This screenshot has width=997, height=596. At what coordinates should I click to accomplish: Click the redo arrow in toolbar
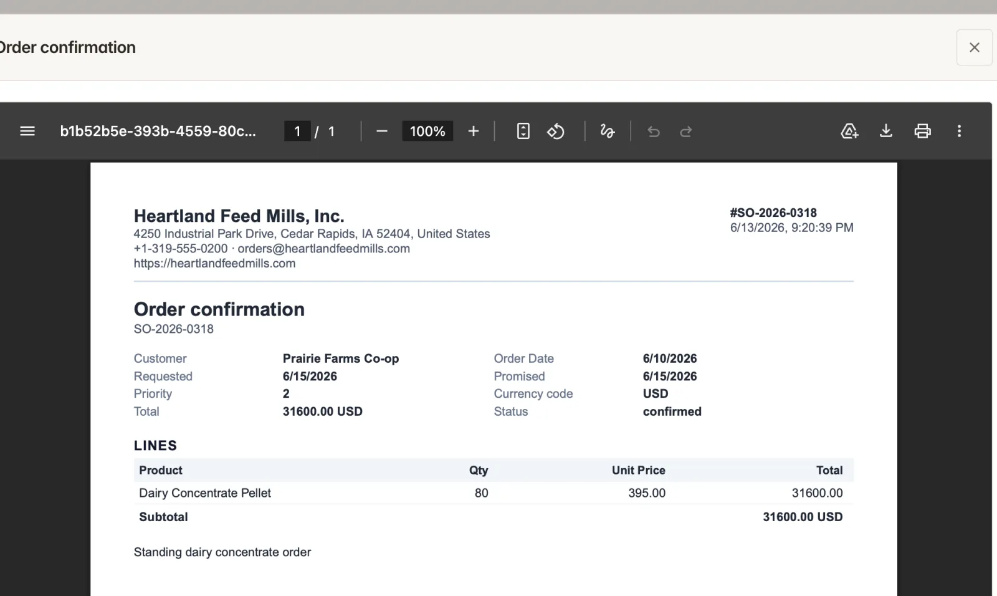click(686, 131)
